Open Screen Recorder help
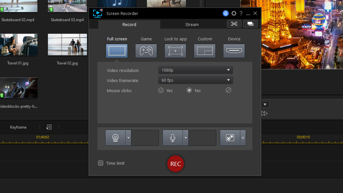The image size is (343, 193). (241, 13)
